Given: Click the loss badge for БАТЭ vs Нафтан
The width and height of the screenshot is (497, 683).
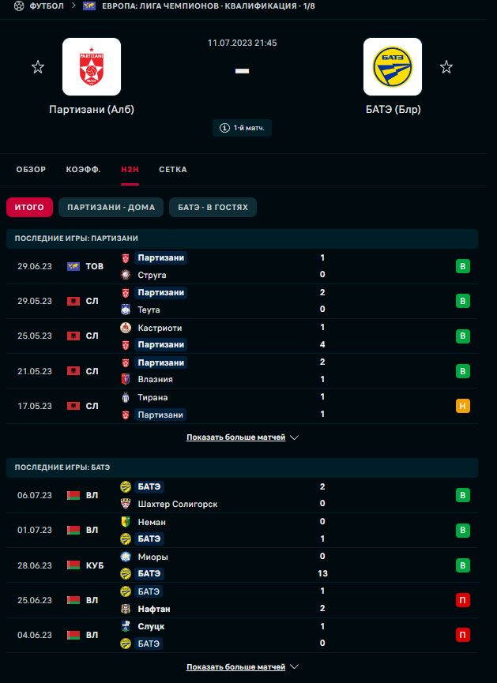Looking at the screenshot, I should [x=463, y=600].
